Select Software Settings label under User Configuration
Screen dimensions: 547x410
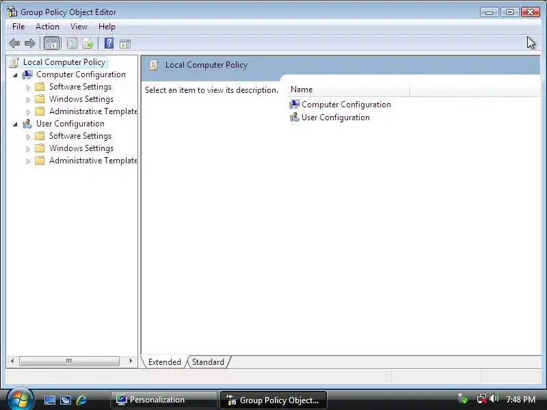[x=80, y=136]
